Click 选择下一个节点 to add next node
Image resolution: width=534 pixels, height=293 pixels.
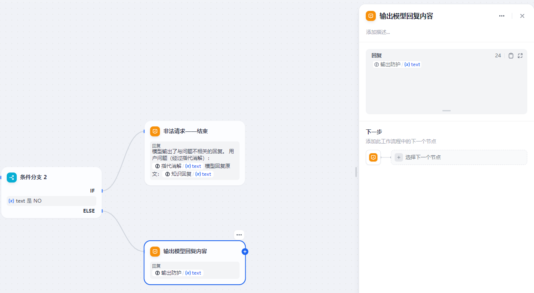tap(459, 157)
